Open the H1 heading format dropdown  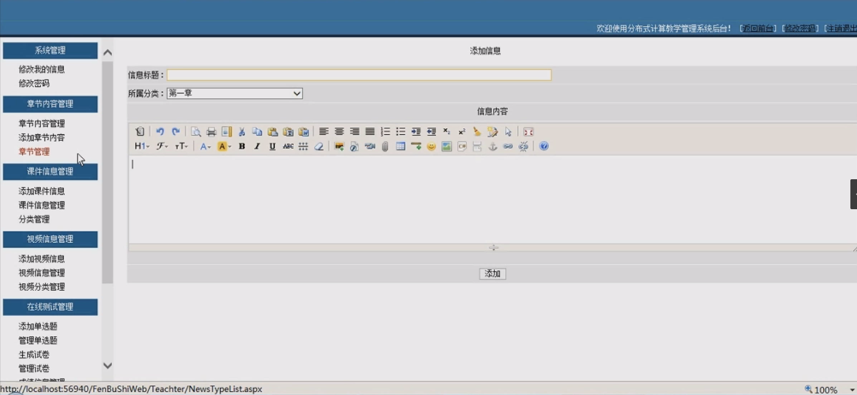(142, 146)
